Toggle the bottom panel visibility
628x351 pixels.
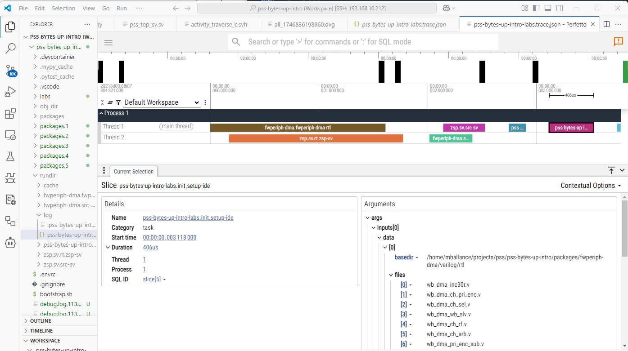coord(548,8)
